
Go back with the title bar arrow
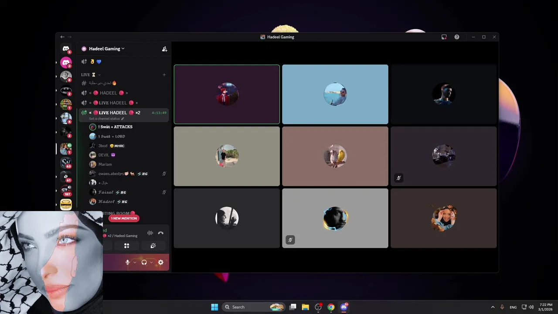pos(62,37)
